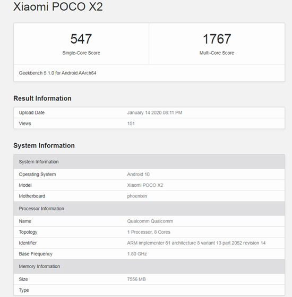This screenshot has height=297, width=292.
Task: Select the views count 151
Action: [x=131, y=123]
